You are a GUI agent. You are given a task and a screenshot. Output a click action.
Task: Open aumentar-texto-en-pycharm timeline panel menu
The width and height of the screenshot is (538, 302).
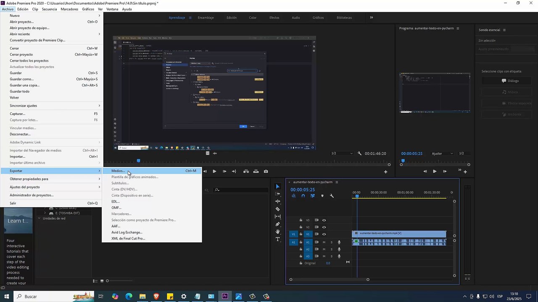pos(337,182)
